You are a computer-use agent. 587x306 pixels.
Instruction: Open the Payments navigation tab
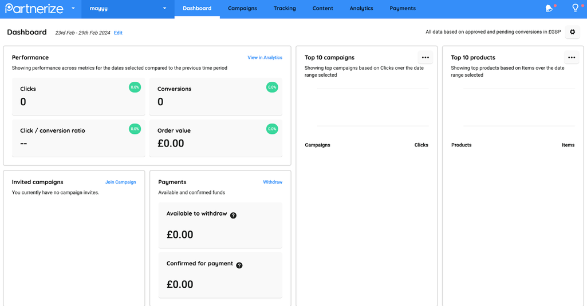(403, 9)
